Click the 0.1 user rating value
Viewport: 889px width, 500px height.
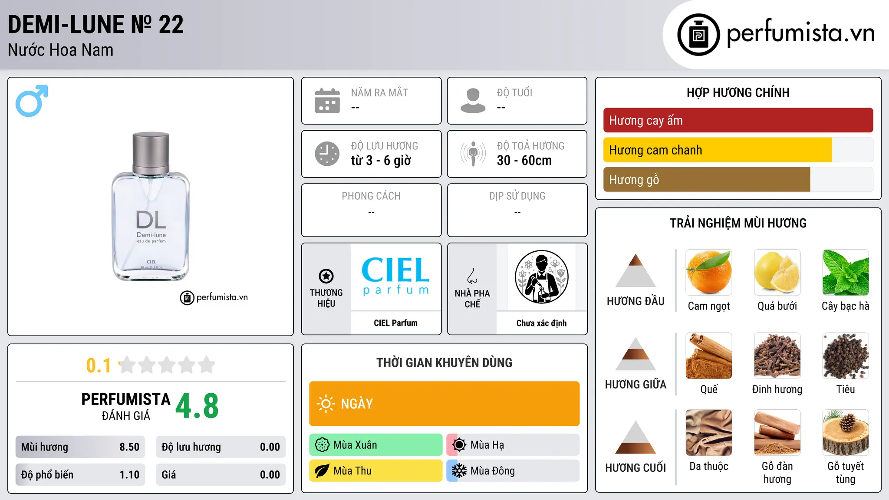tap(99, 365)
